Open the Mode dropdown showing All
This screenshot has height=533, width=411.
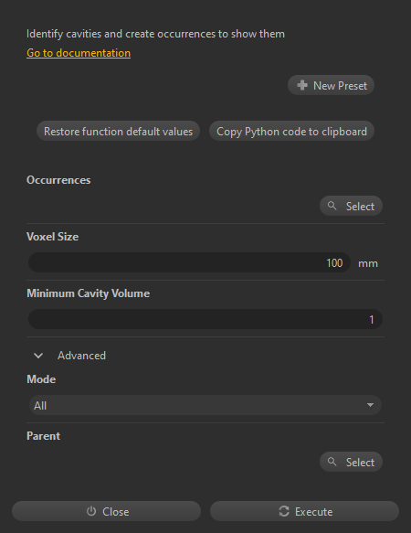(x=205, y=405)
